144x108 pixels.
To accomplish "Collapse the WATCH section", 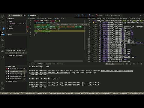I will click(x=16, y=34).
